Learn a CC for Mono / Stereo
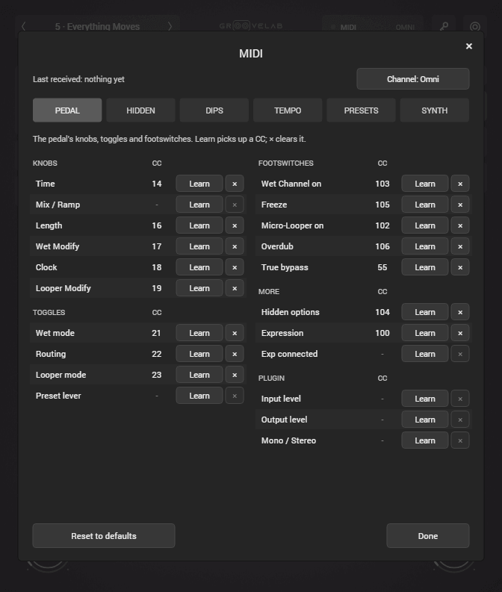Screen dimensions: 502x592 point(425,440)
